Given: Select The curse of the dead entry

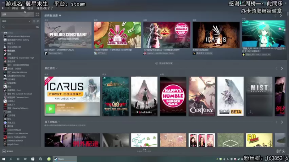Looking at the screenshot, I should [20, 94].
